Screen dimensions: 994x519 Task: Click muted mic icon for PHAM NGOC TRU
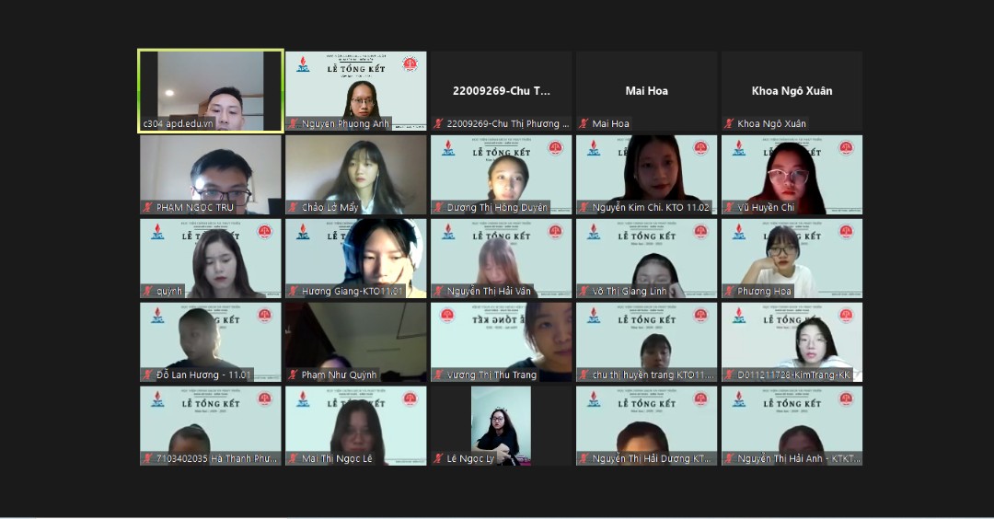pyautogui.click(x=148, y=208)
